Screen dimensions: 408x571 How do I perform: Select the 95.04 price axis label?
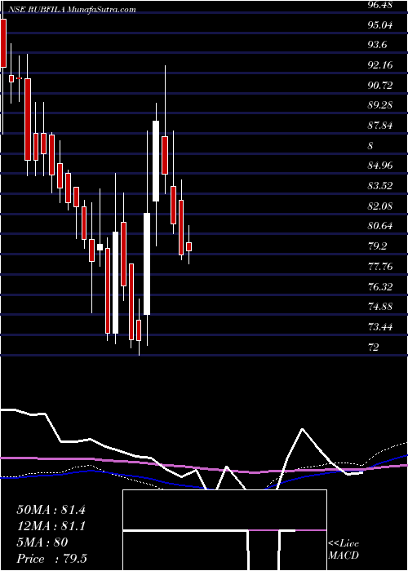coord(382,25)
